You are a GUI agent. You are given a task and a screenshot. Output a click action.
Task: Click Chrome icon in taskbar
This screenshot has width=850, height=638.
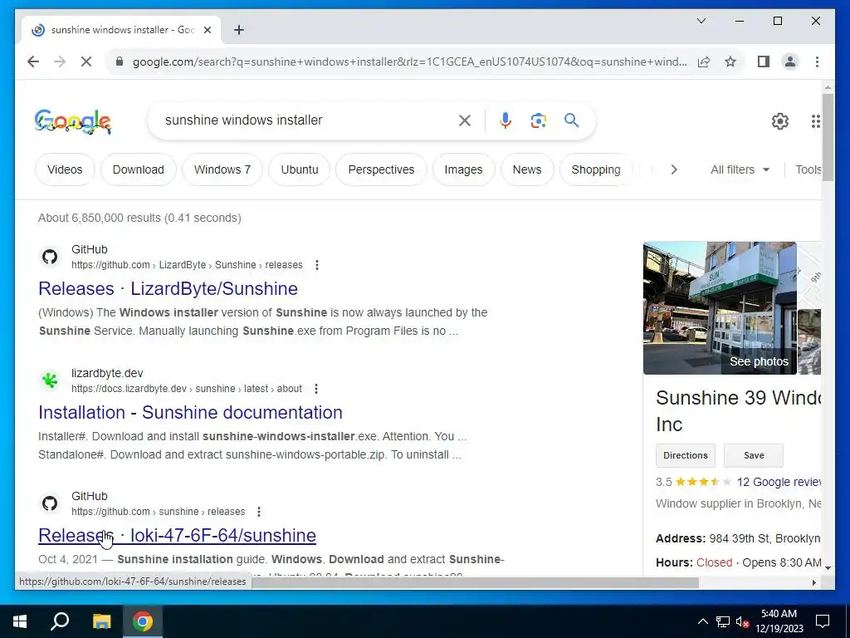(143, 621)
